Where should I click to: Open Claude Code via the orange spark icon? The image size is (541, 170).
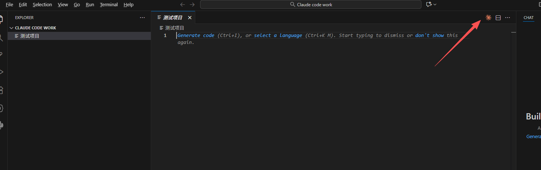click(488, 18)
